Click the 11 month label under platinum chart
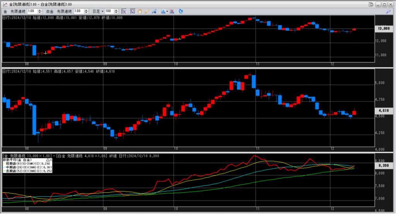The width and height of the screenshot is (396, 214). tap(258, 148)
